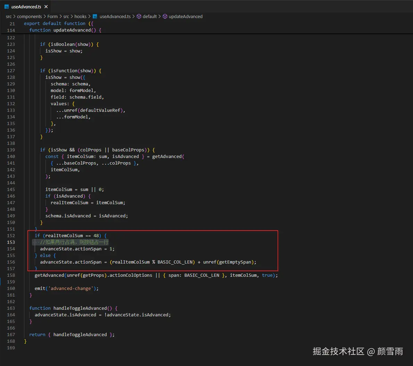This screenshot has height=366, width=413.
Task: Click the TypeScript file icon in tab
Action: tap(7, 7)
